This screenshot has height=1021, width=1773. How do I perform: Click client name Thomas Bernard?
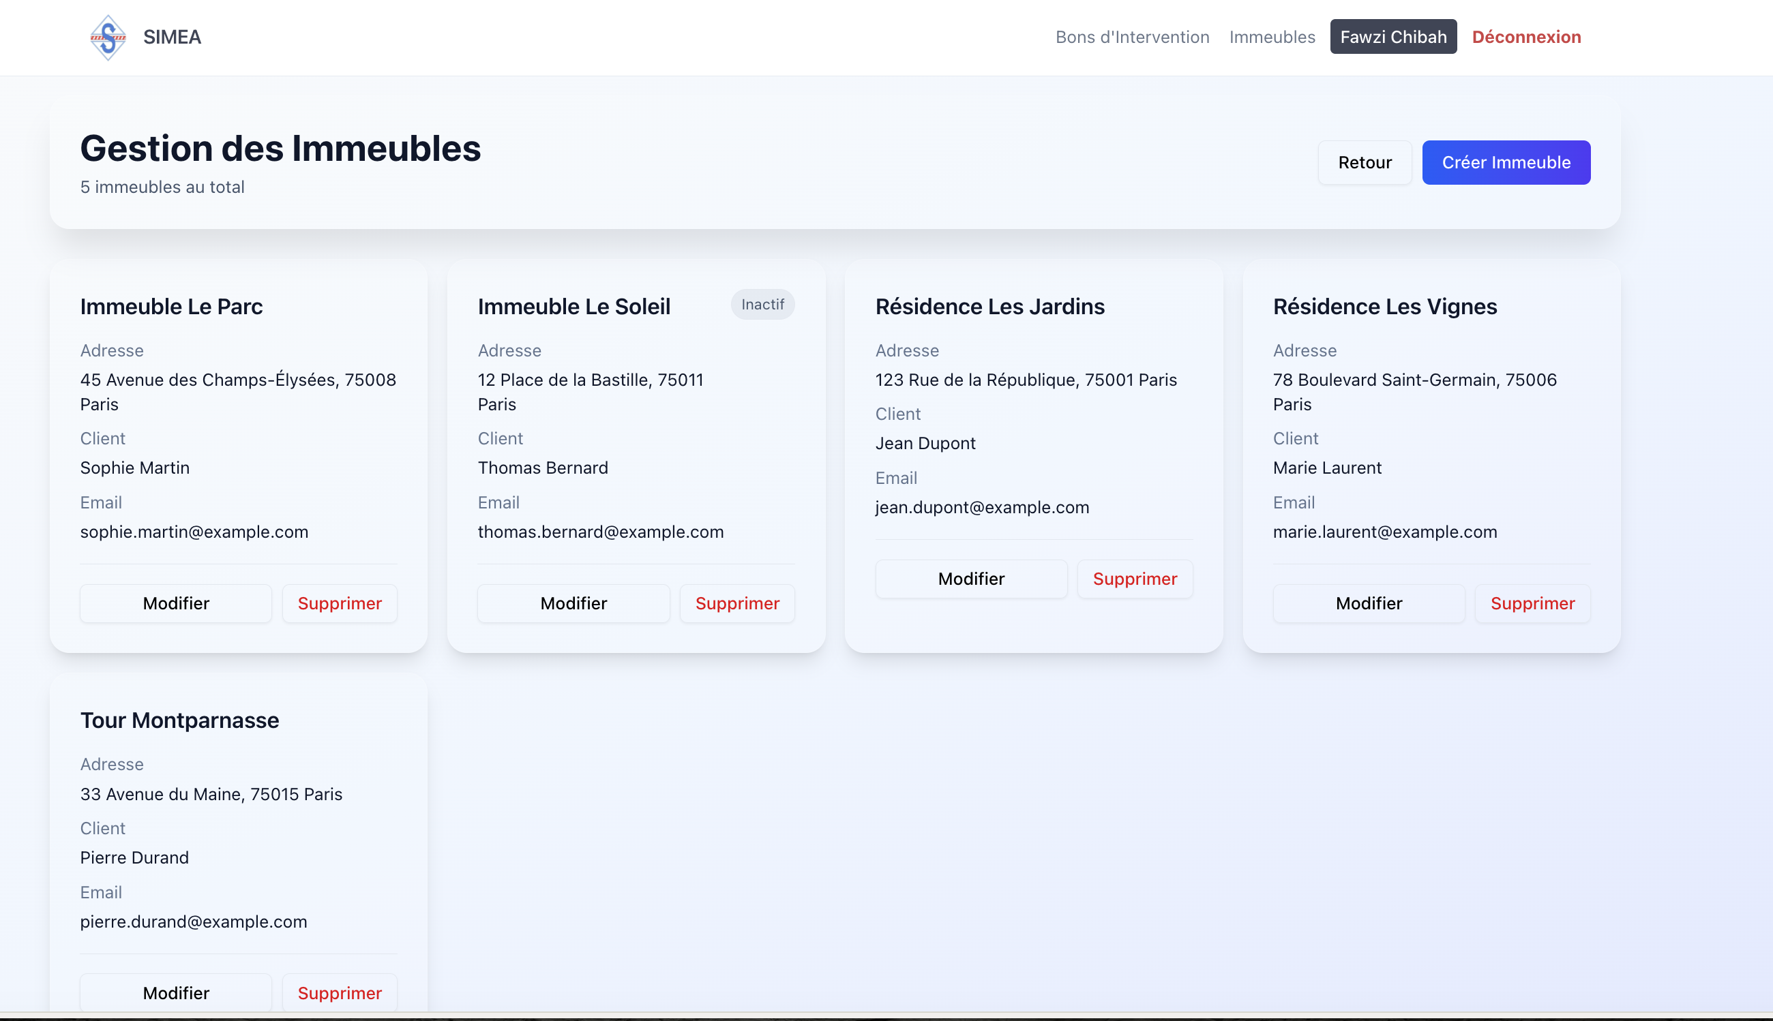[x=543, y=468]
